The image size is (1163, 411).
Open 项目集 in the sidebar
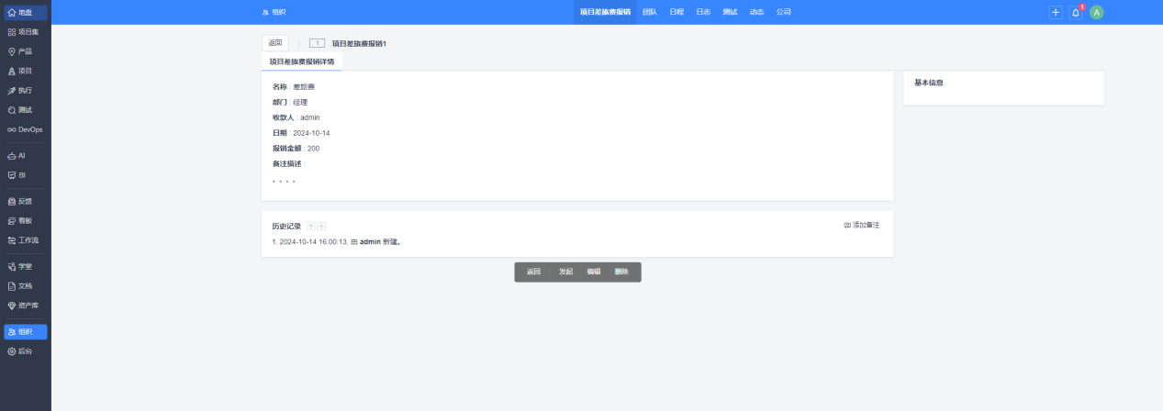tap(26, 32)
